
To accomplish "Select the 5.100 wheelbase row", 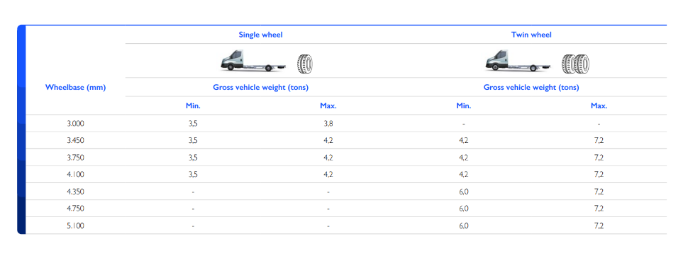I will pyautogui.click(x=346, y=226).
